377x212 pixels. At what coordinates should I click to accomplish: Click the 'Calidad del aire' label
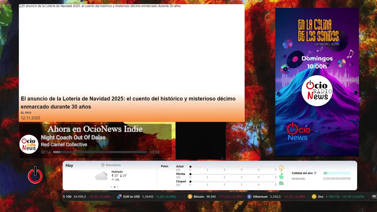click(302, 173)
